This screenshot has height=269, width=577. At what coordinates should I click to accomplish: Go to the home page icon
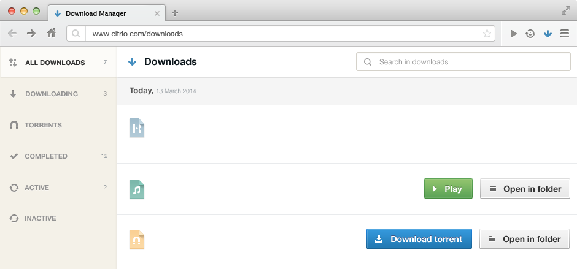tap(51, 34)
